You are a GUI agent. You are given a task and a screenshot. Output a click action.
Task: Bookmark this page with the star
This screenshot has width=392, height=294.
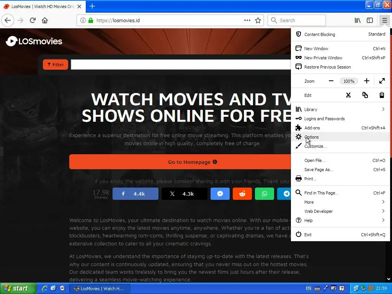(x=258, y=20)
